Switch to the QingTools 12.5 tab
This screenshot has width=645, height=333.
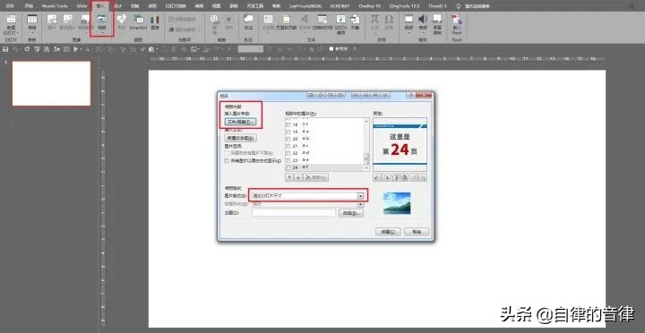403,6
